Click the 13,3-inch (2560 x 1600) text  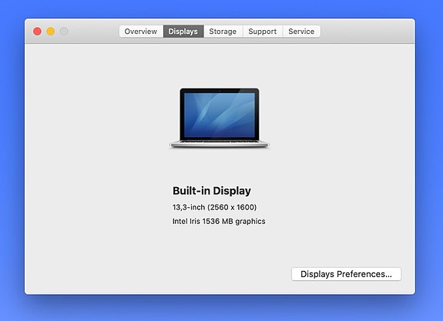coord(214,207)
